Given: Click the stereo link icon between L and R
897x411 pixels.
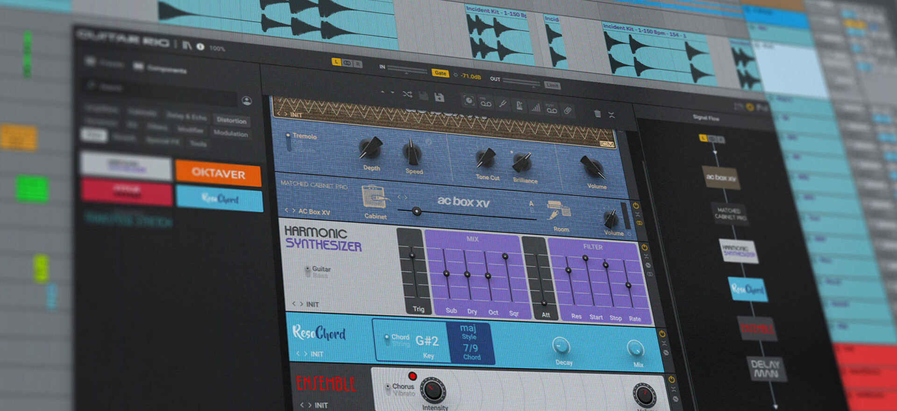Looking at the screenshot, I should click(347, 63).
